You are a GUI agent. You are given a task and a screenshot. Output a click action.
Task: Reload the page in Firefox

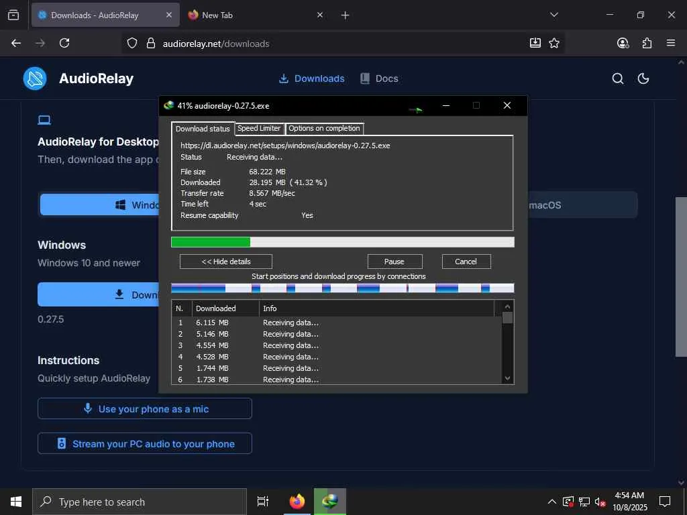click(64, 43)
